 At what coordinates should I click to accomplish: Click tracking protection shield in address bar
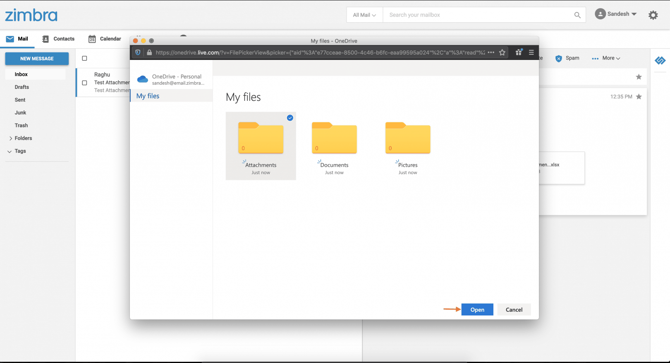click(138, 53)
